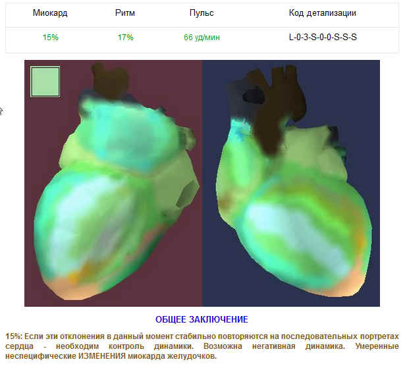The image size is (405, 368).
Task: Select the Миокард column header
Action: click(x=50, y=13)
